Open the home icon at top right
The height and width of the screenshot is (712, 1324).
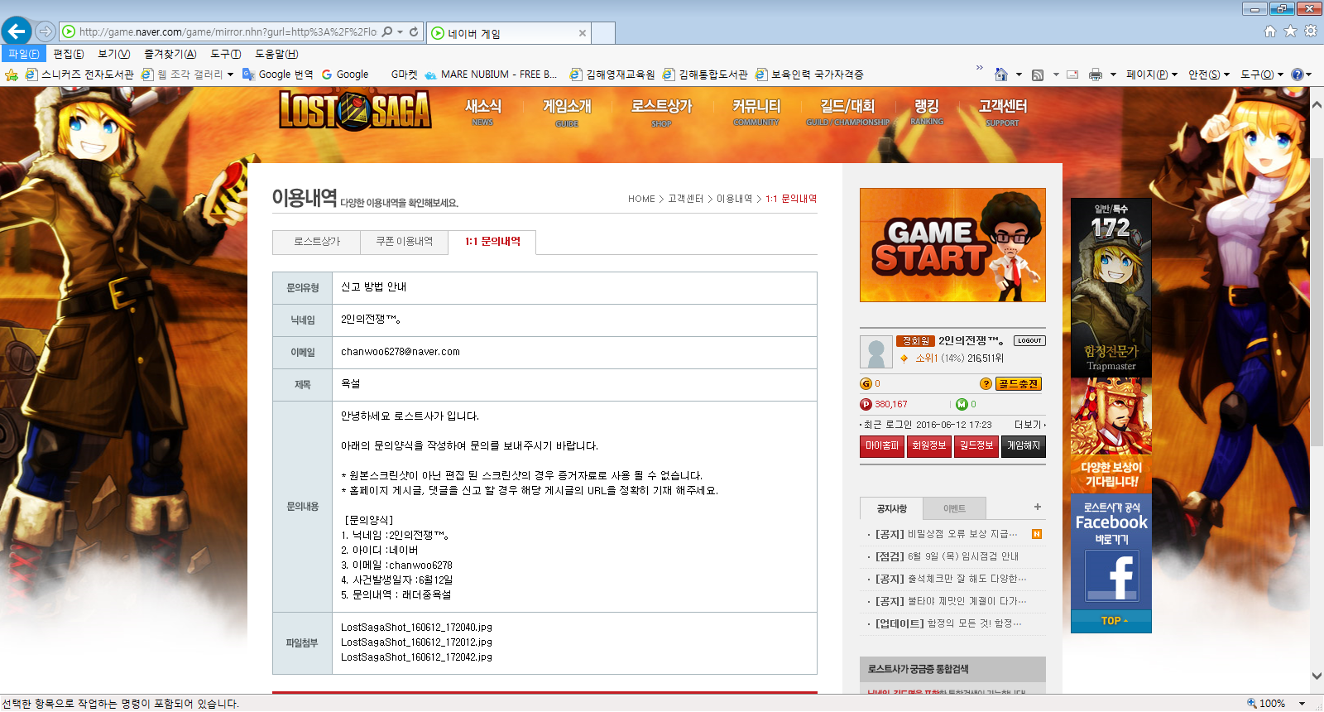(1270, 31)
